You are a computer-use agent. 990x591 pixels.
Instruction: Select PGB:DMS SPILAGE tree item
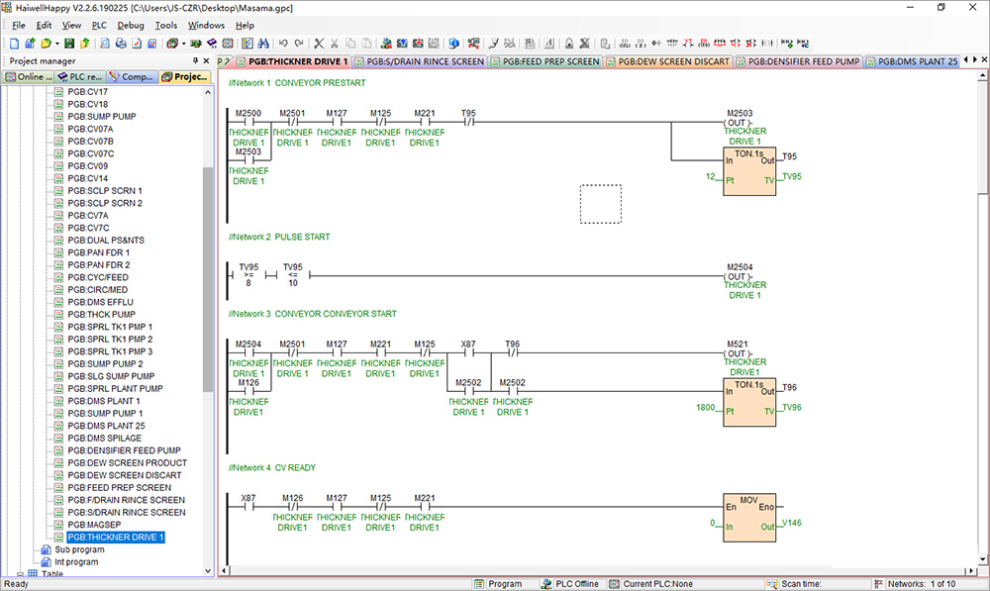105,439
